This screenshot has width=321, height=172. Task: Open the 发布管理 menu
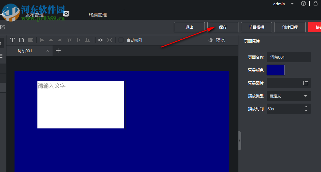coord(35,15)
